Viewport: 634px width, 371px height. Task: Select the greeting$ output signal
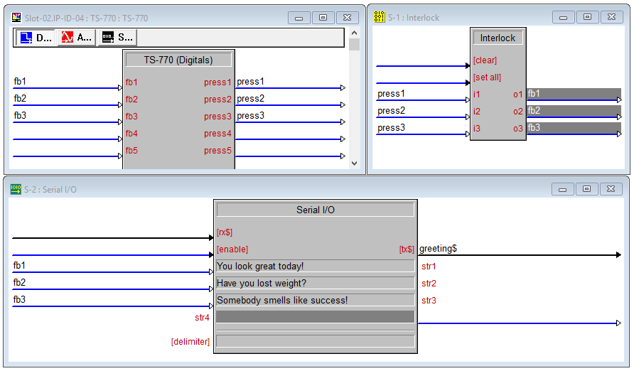438,249
